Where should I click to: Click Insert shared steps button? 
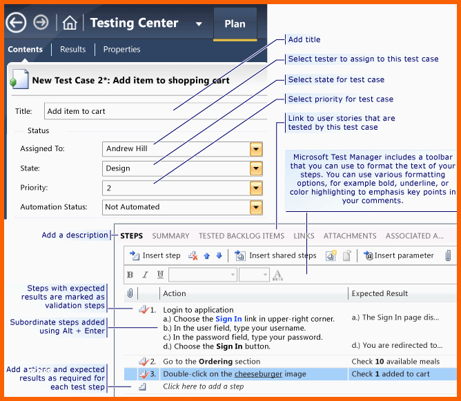[275, 255]
